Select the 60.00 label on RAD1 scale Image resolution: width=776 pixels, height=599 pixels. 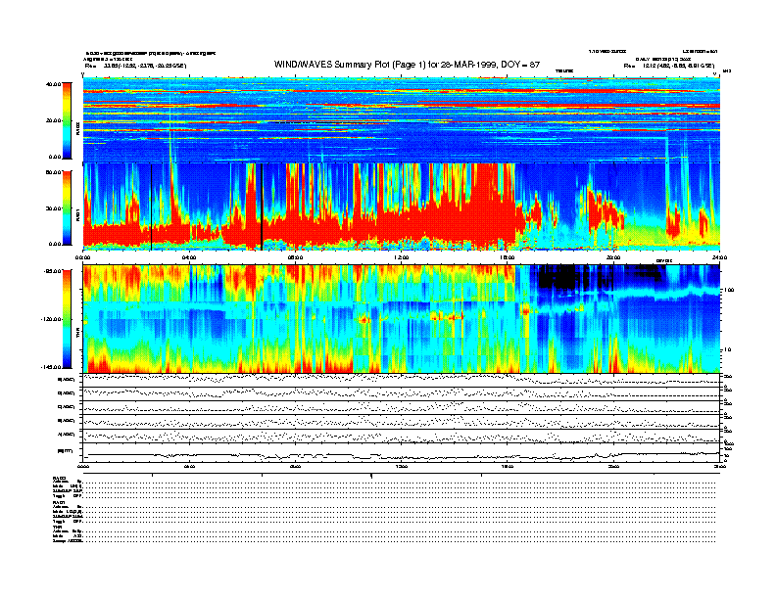53,172
